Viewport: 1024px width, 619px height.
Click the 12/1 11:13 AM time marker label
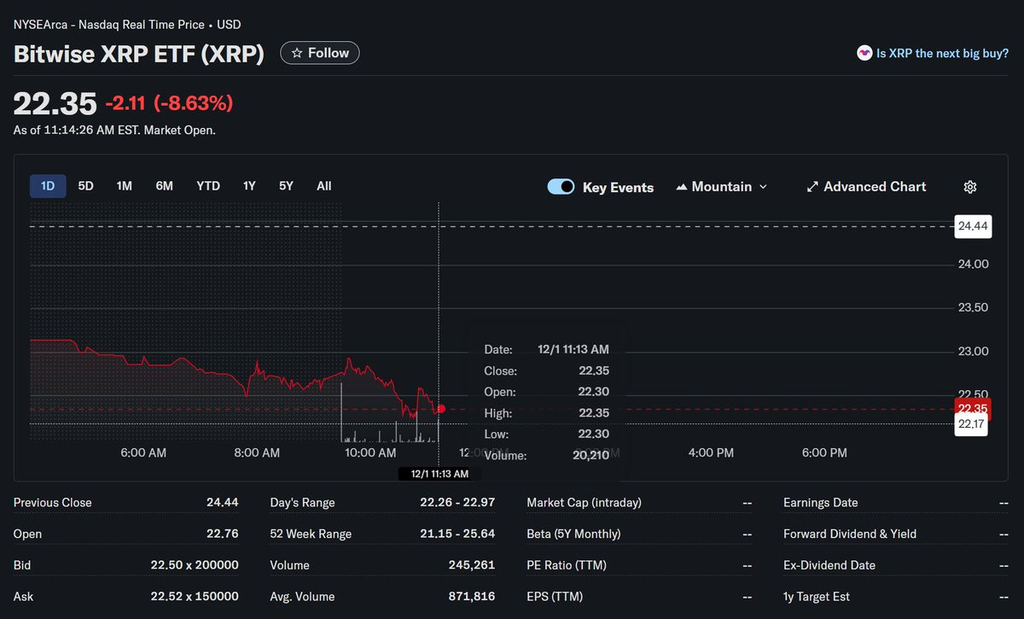point(439,474)
